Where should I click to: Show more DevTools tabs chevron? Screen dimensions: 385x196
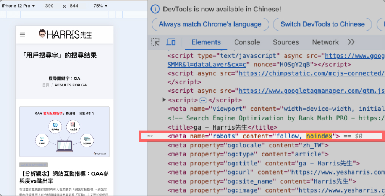click(x=351, y=42)
